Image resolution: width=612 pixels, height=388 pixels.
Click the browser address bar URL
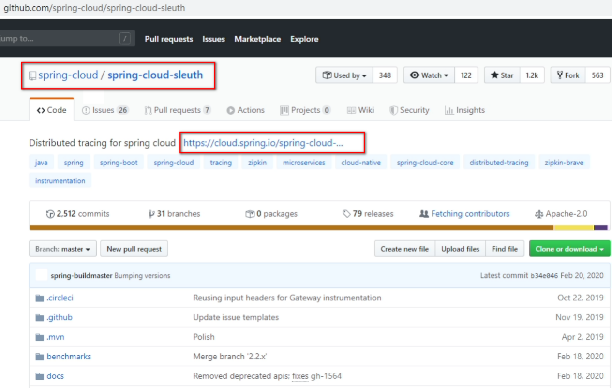click(x=94, y=8)
